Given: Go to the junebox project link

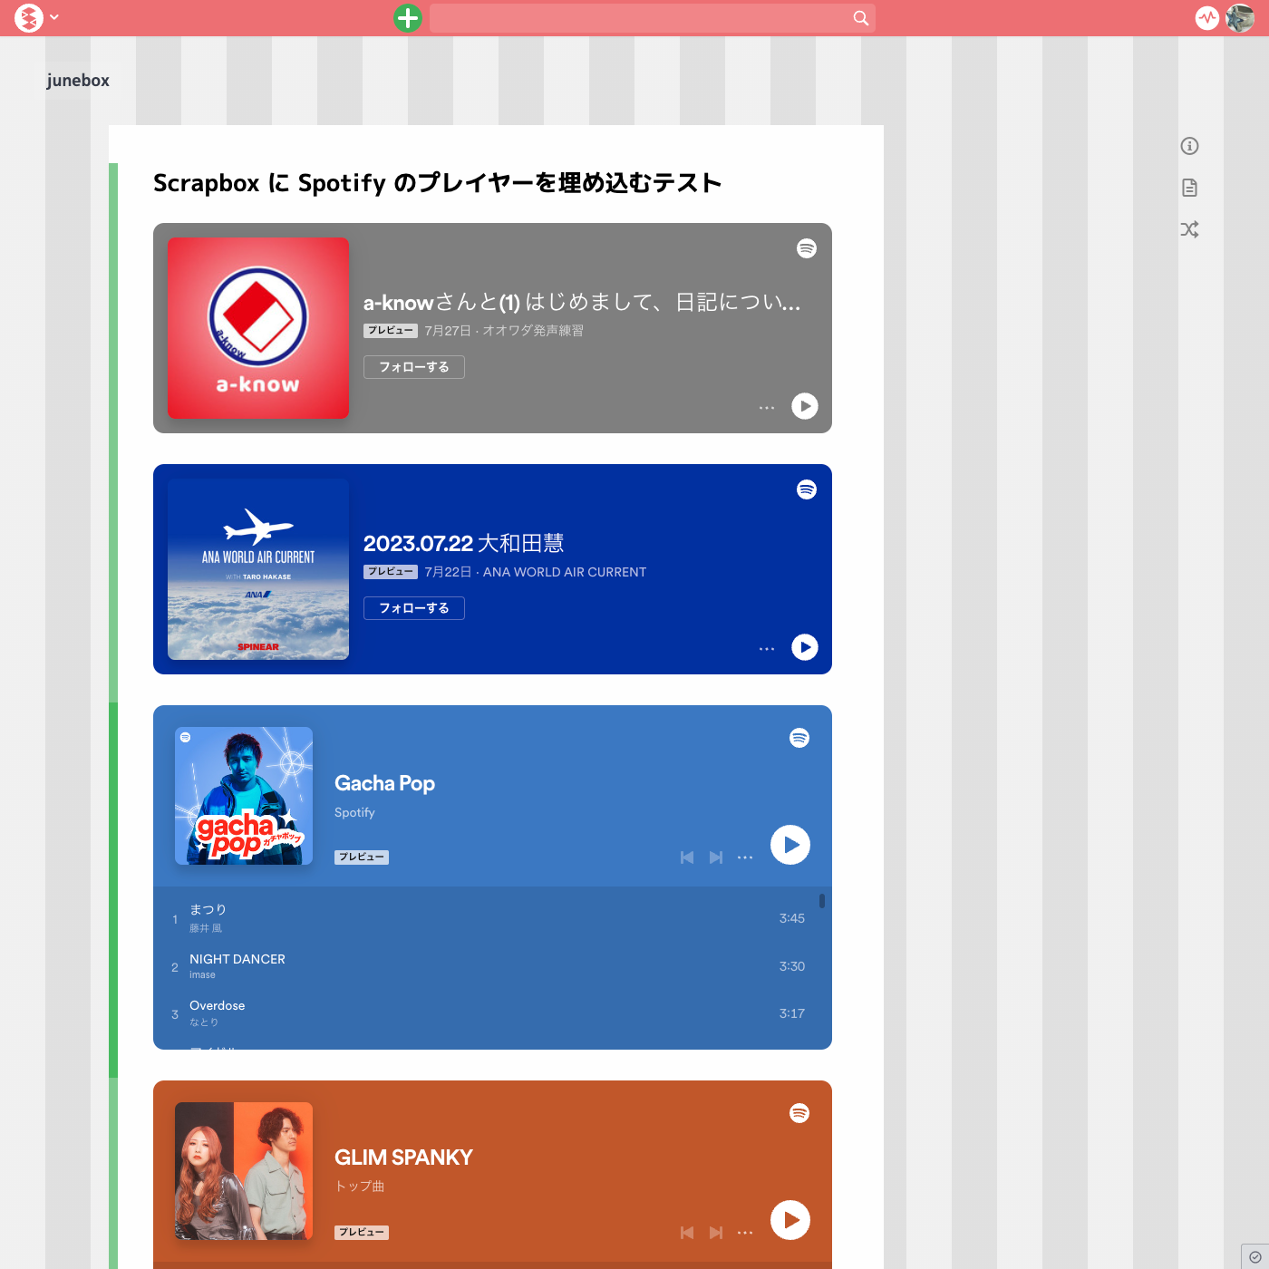Looking at the screenshot, I should click(x=78, y=81).
